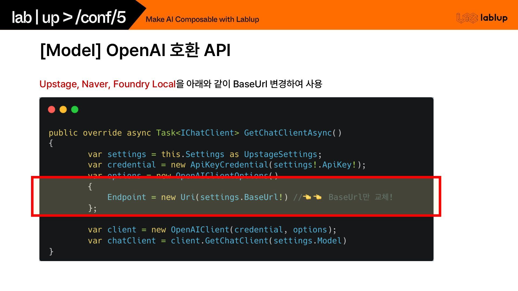Click the '[Model] OpenAI 호환 API' title
518x291 pixels.
tap(135, 50)
